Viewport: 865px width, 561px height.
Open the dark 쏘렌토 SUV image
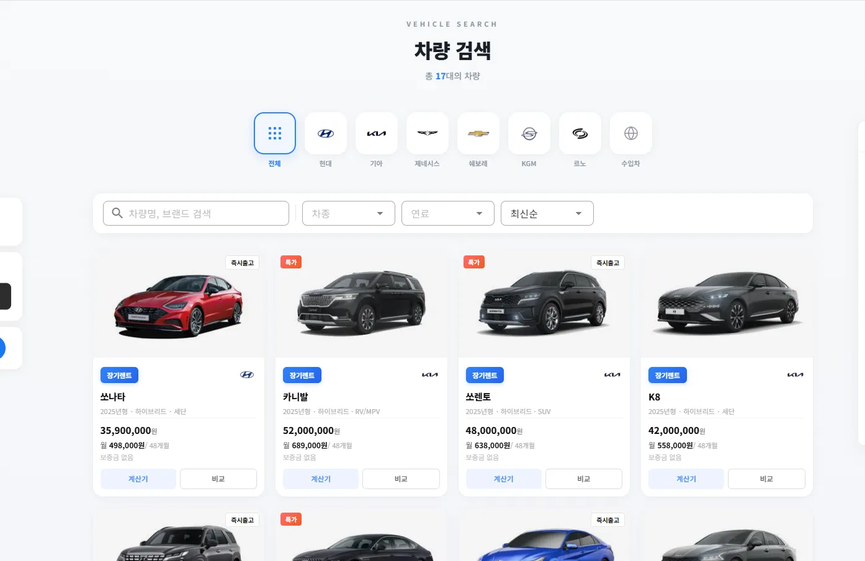click(x=544, y=303)
